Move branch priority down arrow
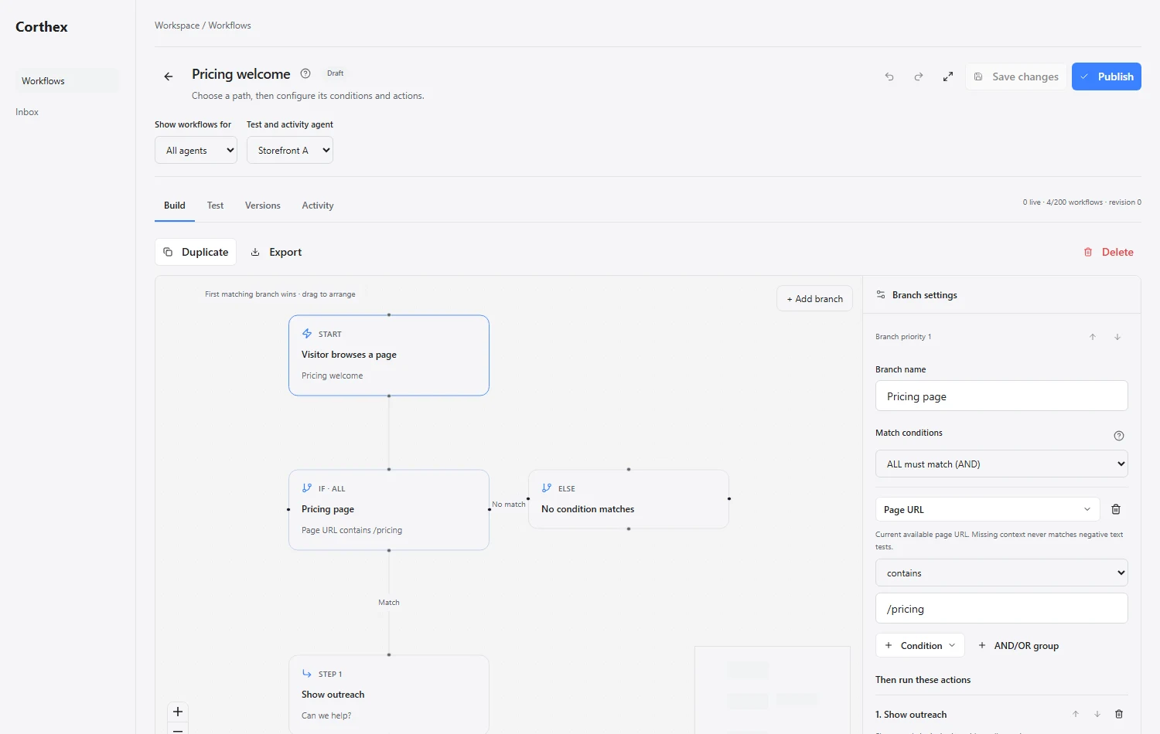Viewport: 1160px width, 734px height. pos(1117,337)
